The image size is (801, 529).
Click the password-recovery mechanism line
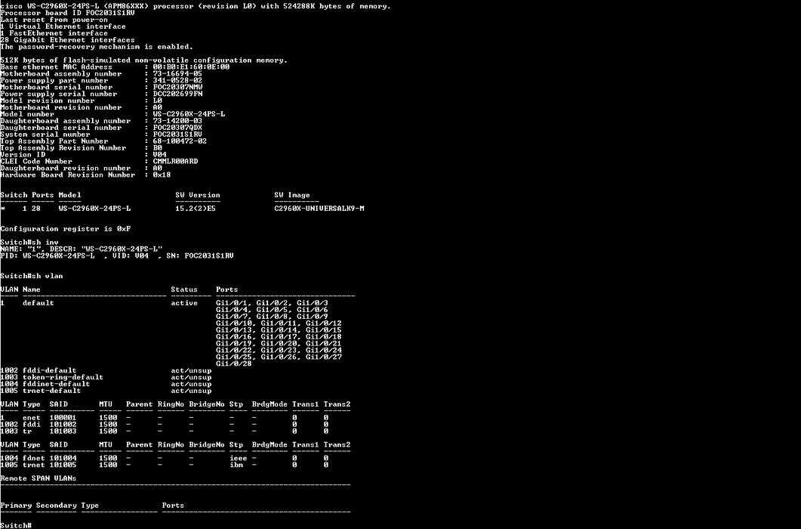tap(97, 47)
